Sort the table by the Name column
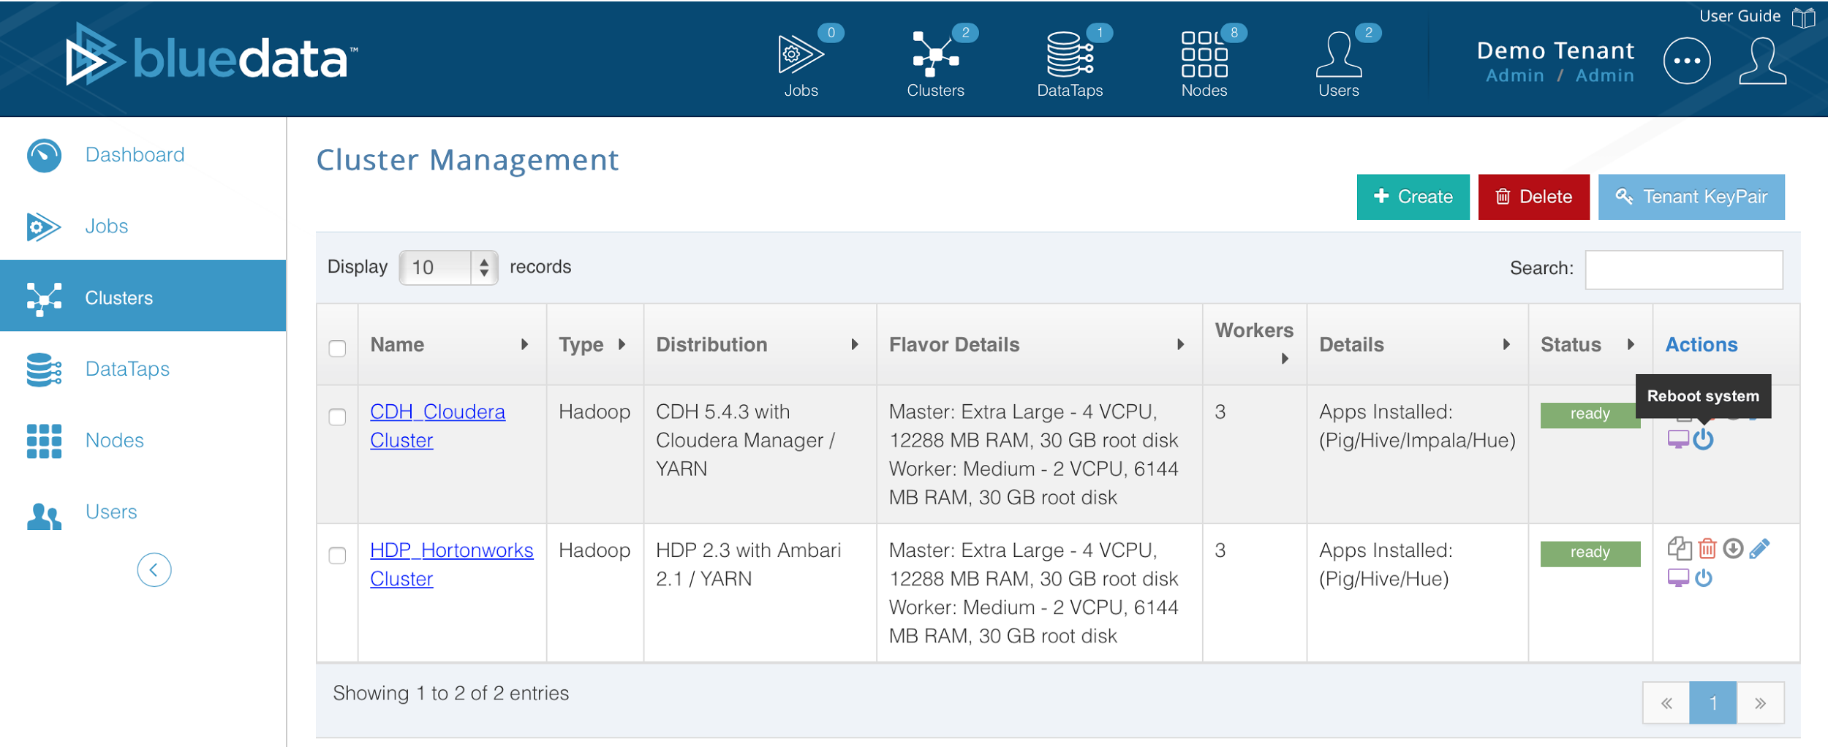This screenshot has height=747, width=1828. click(x=525, y=344)
